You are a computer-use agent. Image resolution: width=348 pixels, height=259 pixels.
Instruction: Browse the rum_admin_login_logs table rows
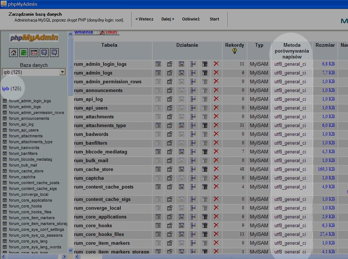(x=158, y=64)
